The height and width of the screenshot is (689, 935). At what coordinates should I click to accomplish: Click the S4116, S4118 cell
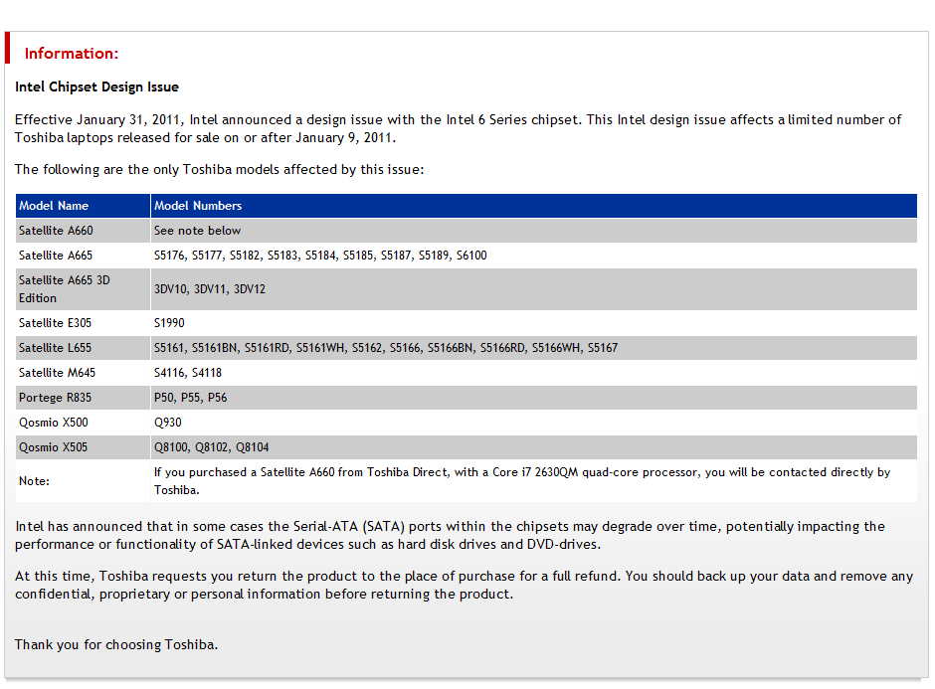pyautogui.click(x=534, y=373)
